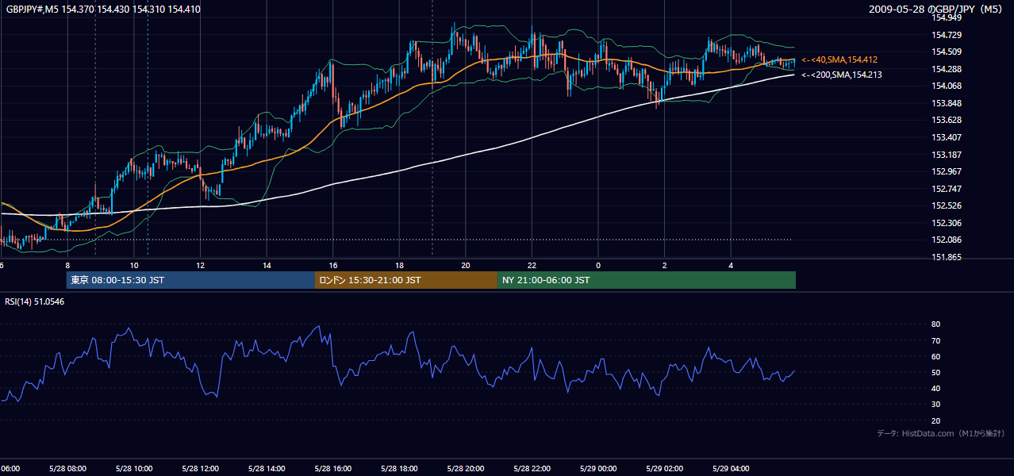Click the 5/28 16:00 time label
The height and width of the screenshot is (476, 1014).
coord(332,469)
